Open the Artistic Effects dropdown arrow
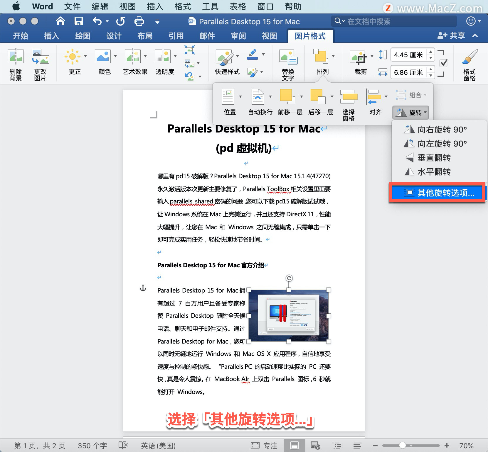Image resolution: width=488 pixels, height=452 pixels. pos(145,56)
